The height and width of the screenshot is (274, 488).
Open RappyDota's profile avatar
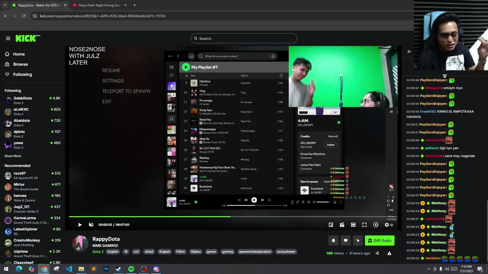point(80,244)
